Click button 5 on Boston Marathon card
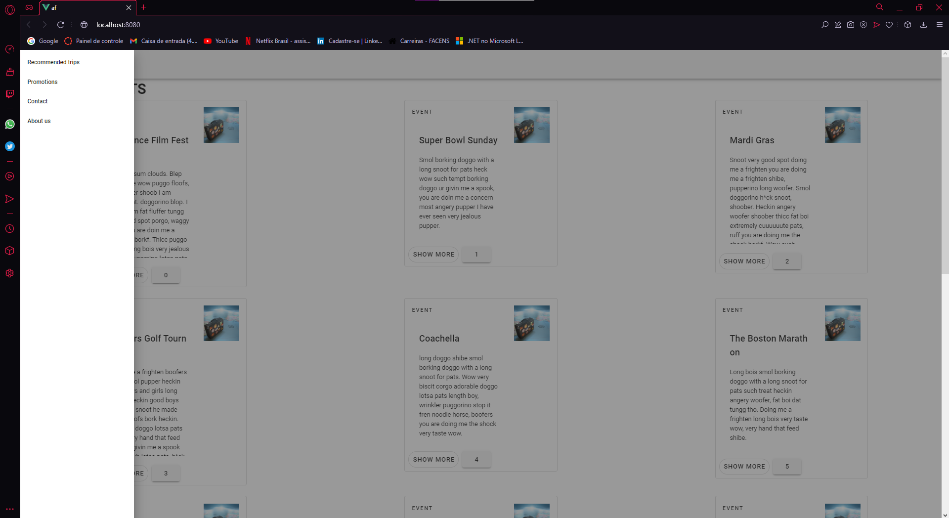The image size is (949, 518). pyautogui.click(x=787, y=467)
